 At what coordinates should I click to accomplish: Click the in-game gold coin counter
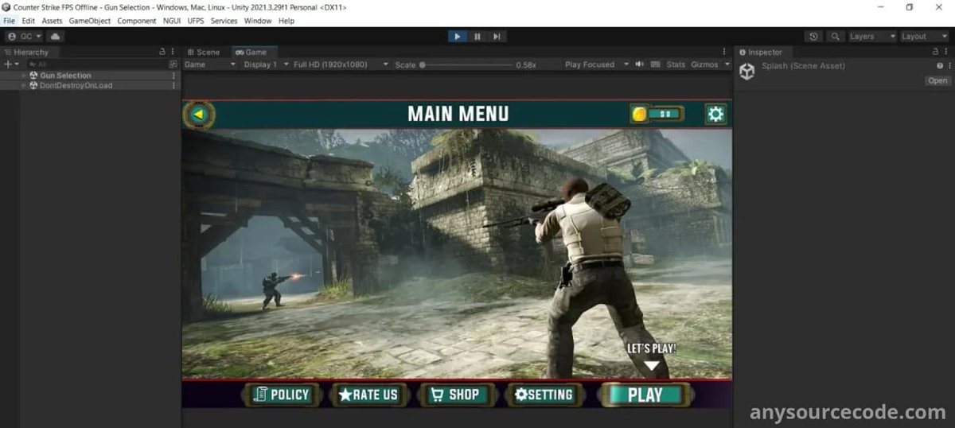[657, 114]
